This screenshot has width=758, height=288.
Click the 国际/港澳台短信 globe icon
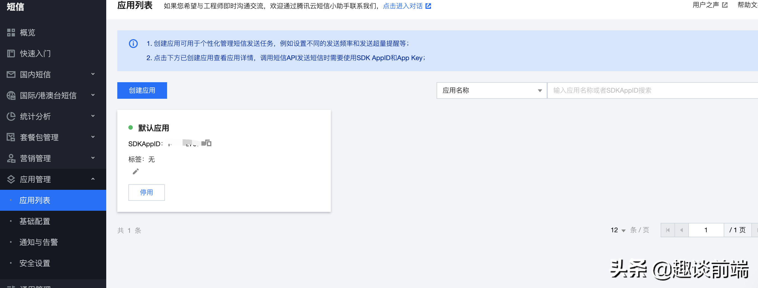11,95
